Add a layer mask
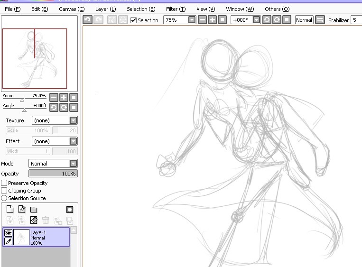362x267 pixels. [x=70, y=210]
